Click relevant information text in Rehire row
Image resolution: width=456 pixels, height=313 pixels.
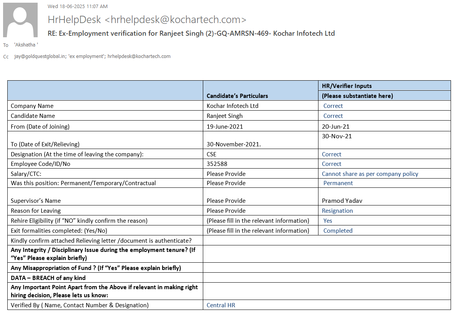coord(258,220)
